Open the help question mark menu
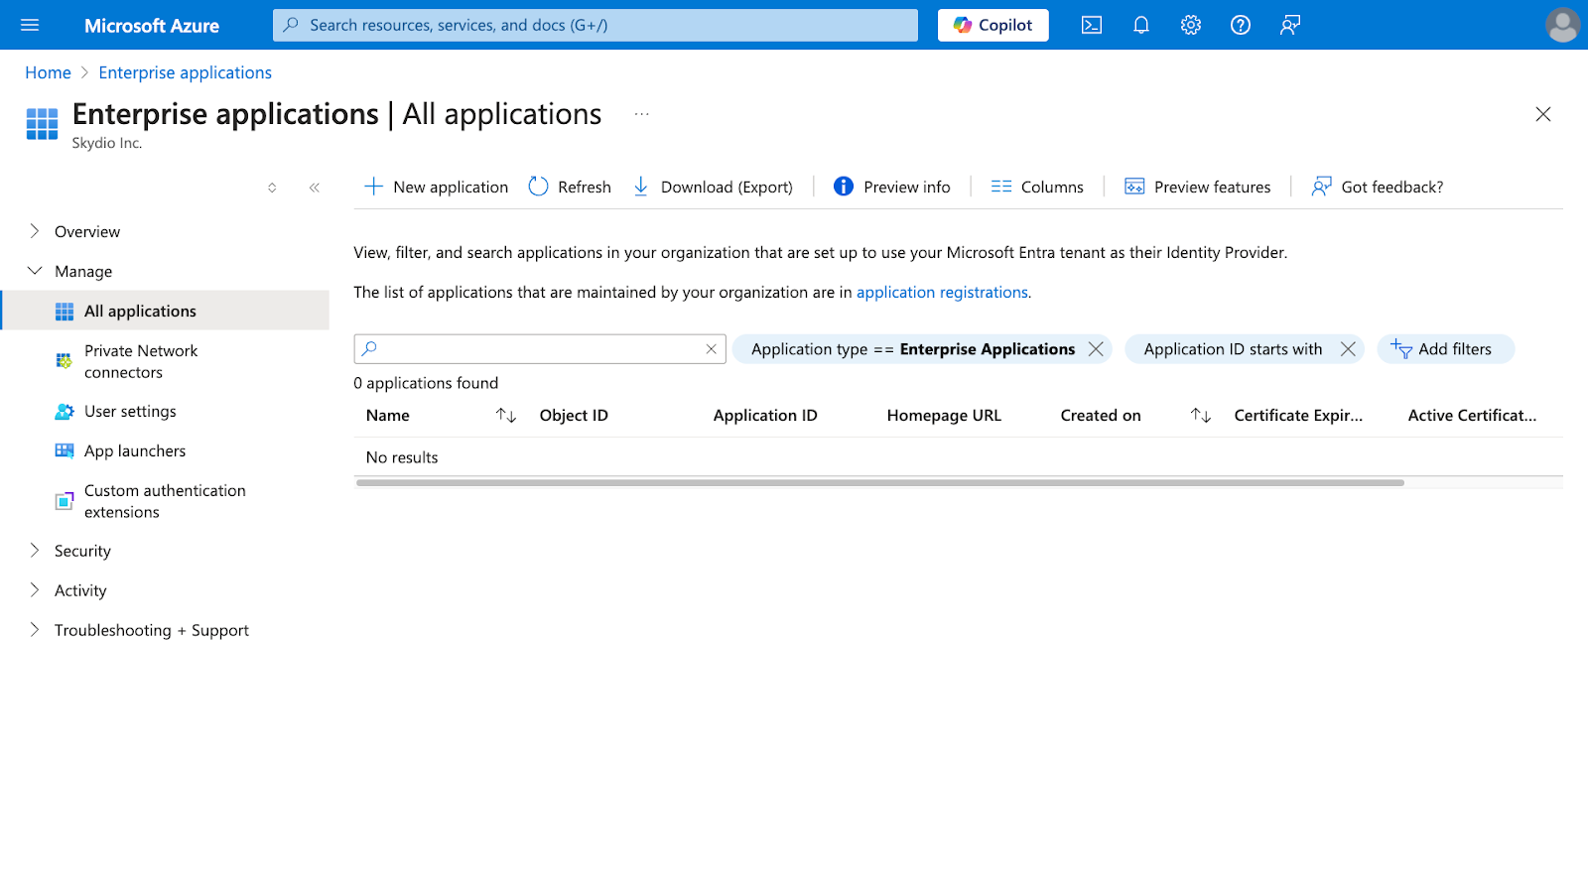Viewport: 1588px width, 893px height. coord(1241,25)
